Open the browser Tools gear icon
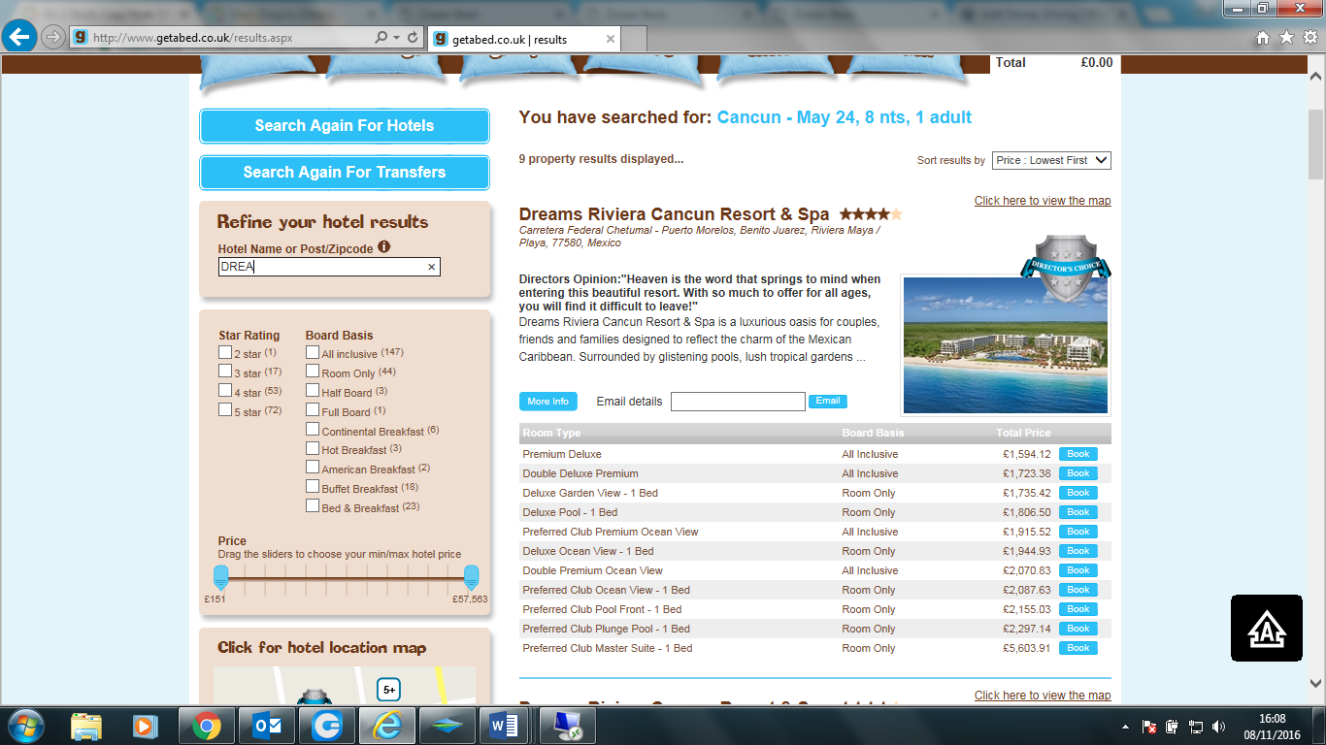Screen dimensions: 1326x745 1309,38
